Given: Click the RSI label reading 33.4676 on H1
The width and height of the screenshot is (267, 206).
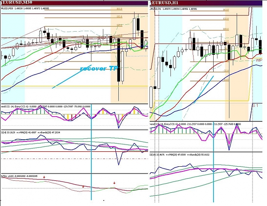Looking at the screenshot, I should click(180, 155).
